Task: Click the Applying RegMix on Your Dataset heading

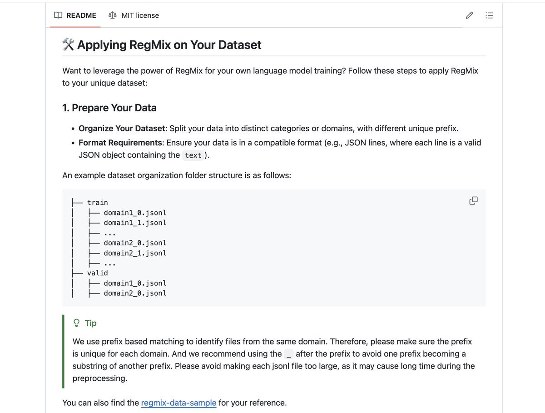Action: click(x=169, y=45)
